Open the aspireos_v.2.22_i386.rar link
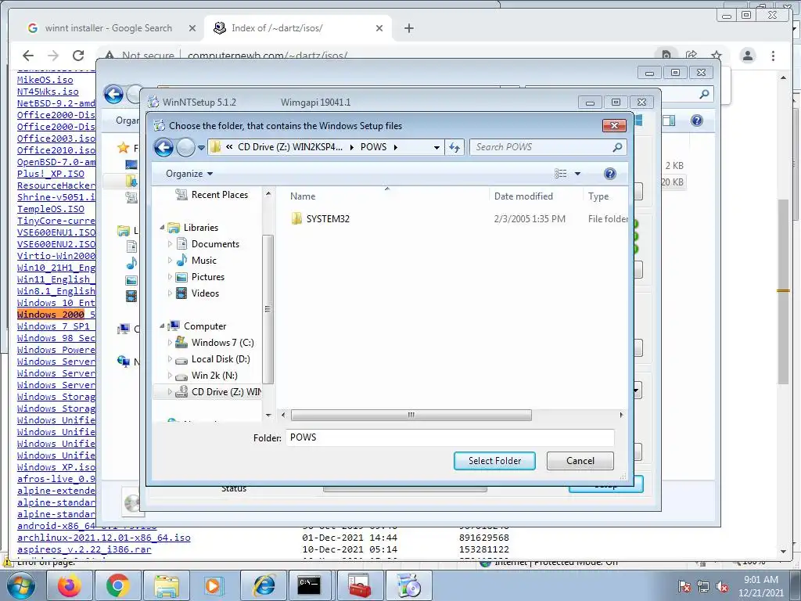This screenshot has height=601, width=801. (84, 549)
